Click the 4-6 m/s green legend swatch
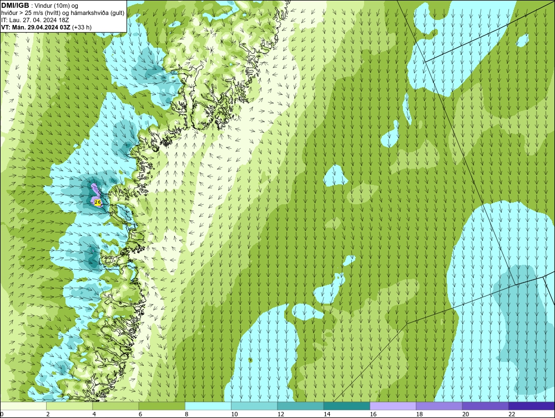Screen dimensions: 555x418 pos(116,406)
